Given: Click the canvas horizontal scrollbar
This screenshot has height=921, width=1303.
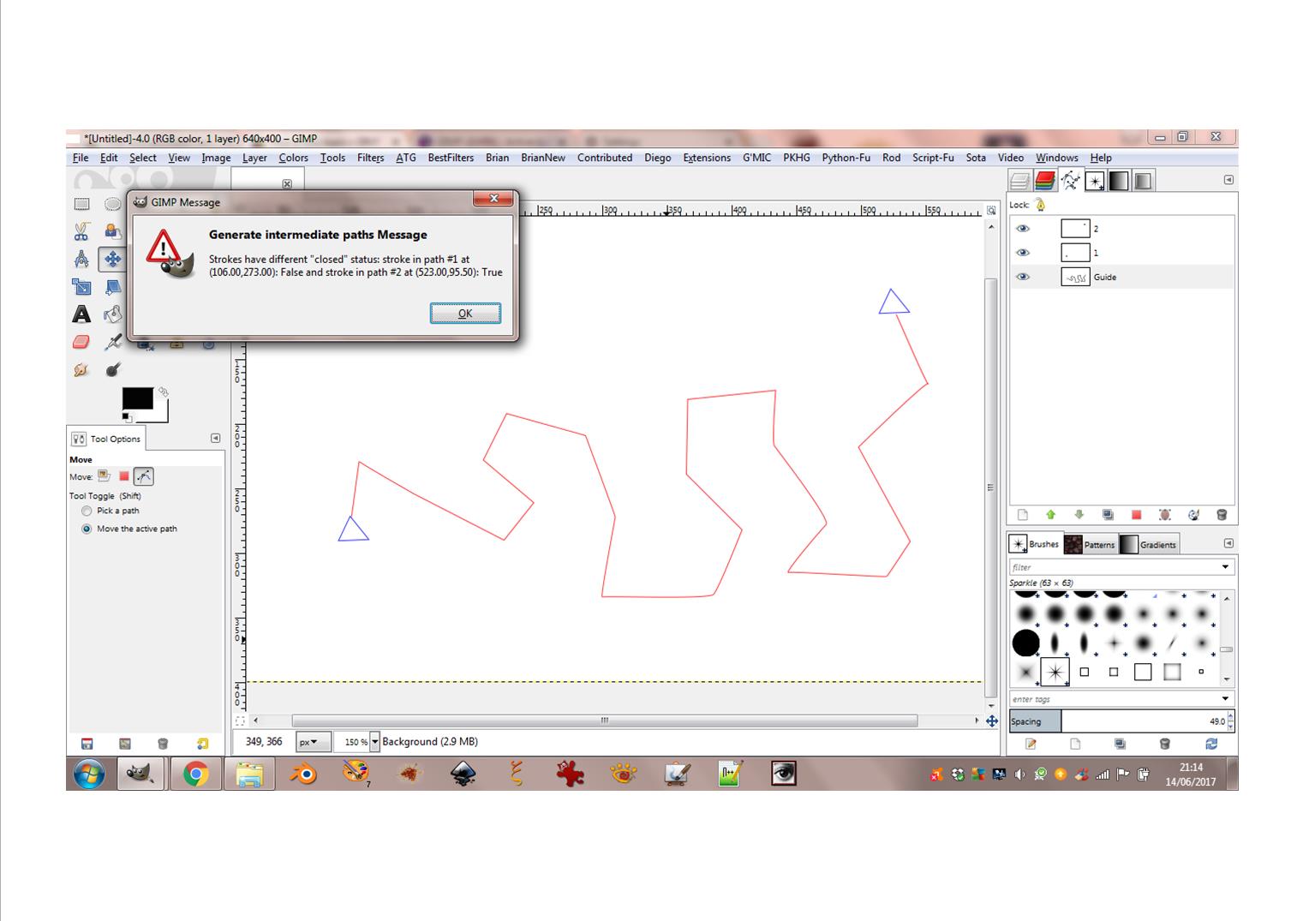Looking at the screenshot, I should [x=604, y=721].
